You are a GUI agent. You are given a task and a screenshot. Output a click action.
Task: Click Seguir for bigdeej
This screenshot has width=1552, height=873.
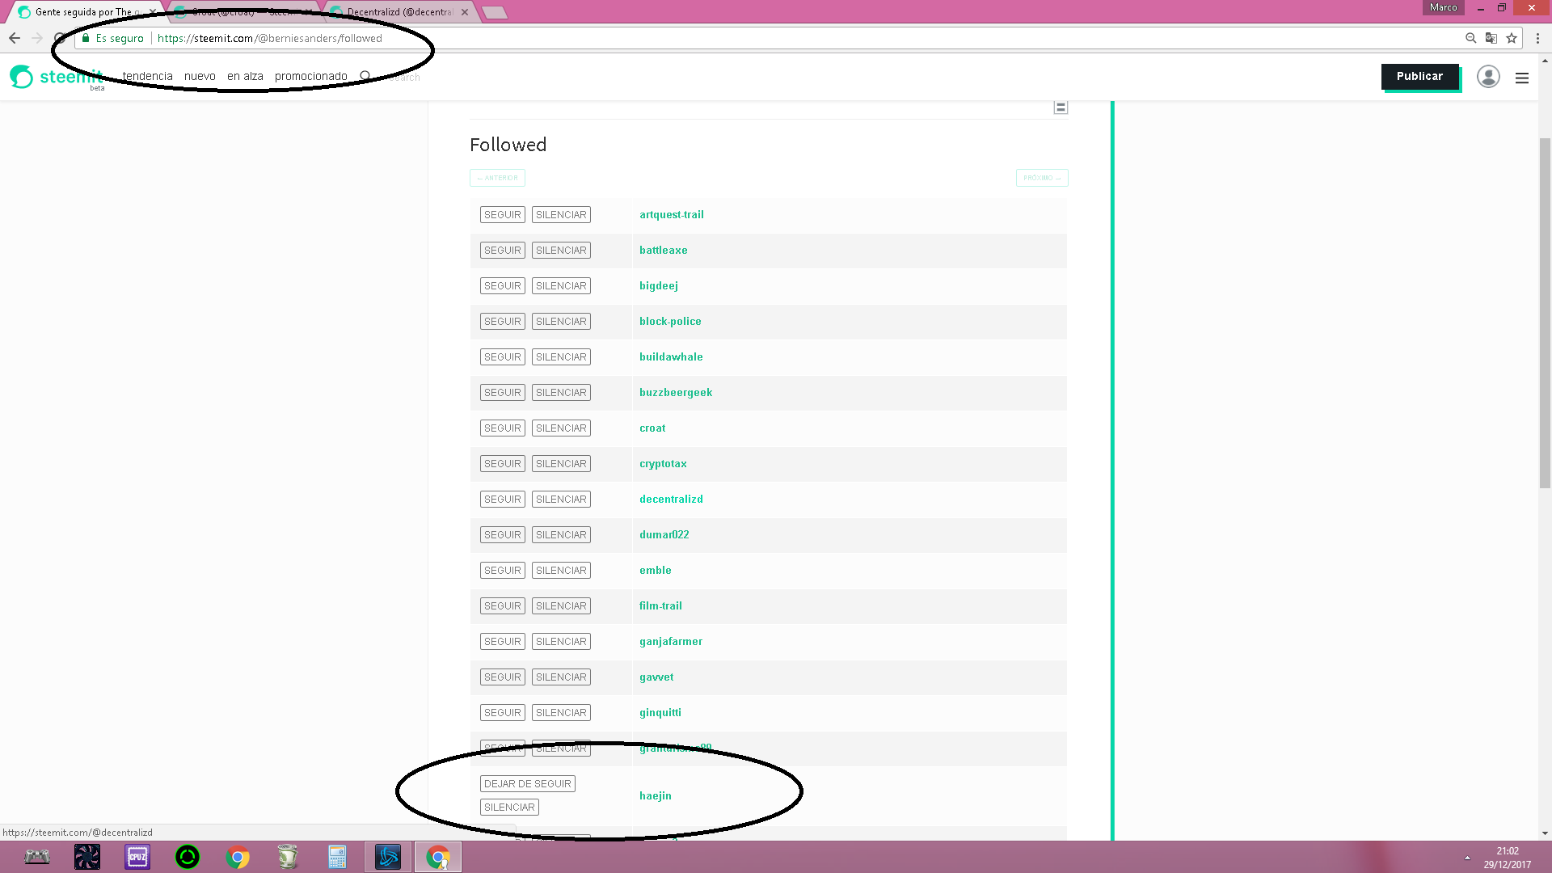[503, 286]
